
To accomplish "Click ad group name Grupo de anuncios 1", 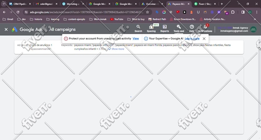I will coord(41,45).
